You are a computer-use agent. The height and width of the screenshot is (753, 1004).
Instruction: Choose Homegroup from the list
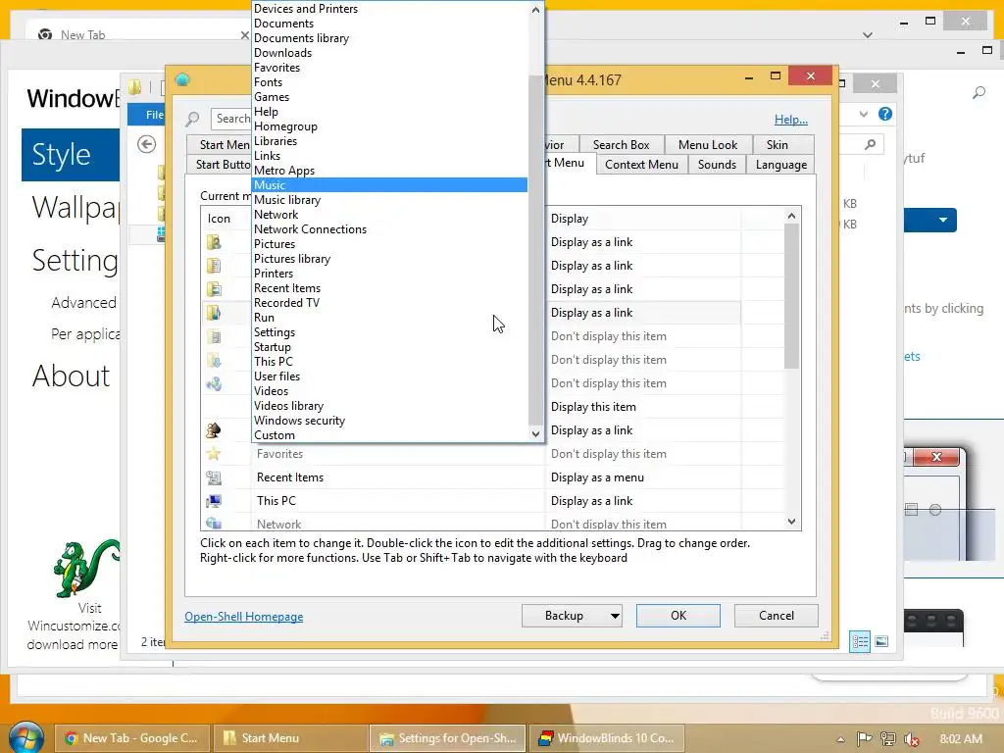390,126
